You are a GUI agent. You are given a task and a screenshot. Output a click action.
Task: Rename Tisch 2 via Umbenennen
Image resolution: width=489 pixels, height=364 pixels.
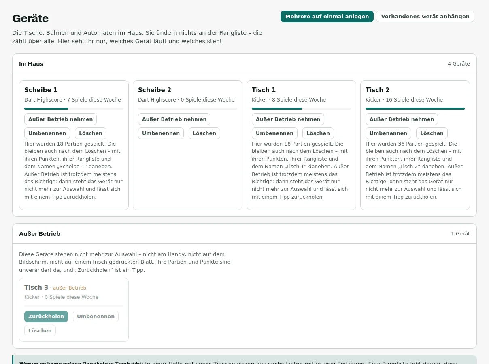[388, 133]
